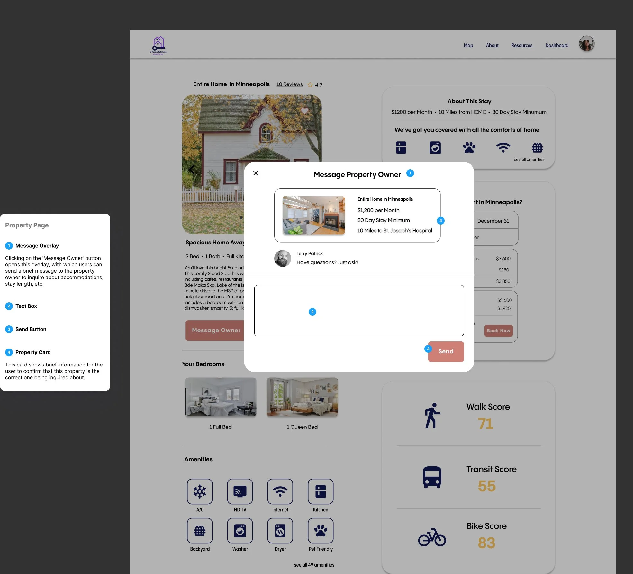Click see all amenities link
The width and height of the screenshot is (633, 574).
pos(529,159)
